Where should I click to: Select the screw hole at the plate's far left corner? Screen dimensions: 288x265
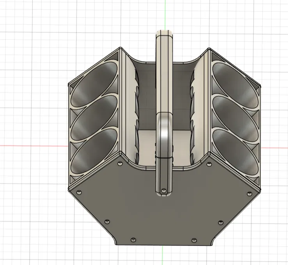point(79,193)
